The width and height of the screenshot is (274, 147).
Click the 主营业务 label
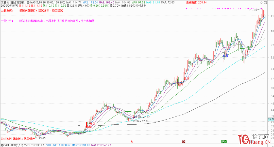coord(7,21)
